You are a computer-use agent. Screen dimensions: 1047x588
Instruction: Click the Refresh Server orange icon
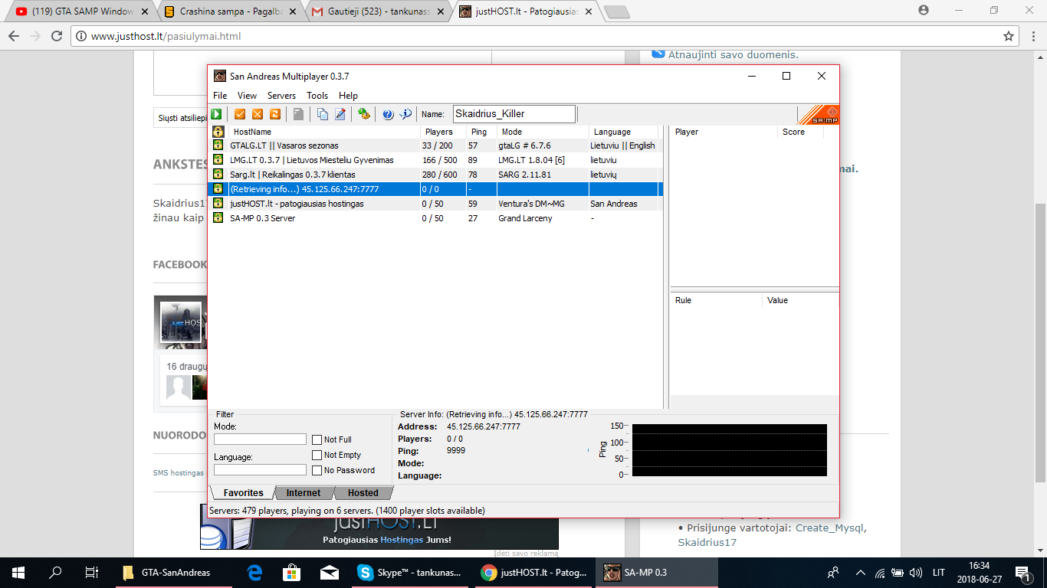274,114
